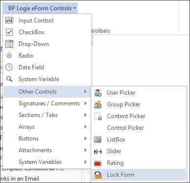The width and height of the screenshot is (190, 183).
Task: Select the System Variable magnifier icon
Action: [9, 79]
